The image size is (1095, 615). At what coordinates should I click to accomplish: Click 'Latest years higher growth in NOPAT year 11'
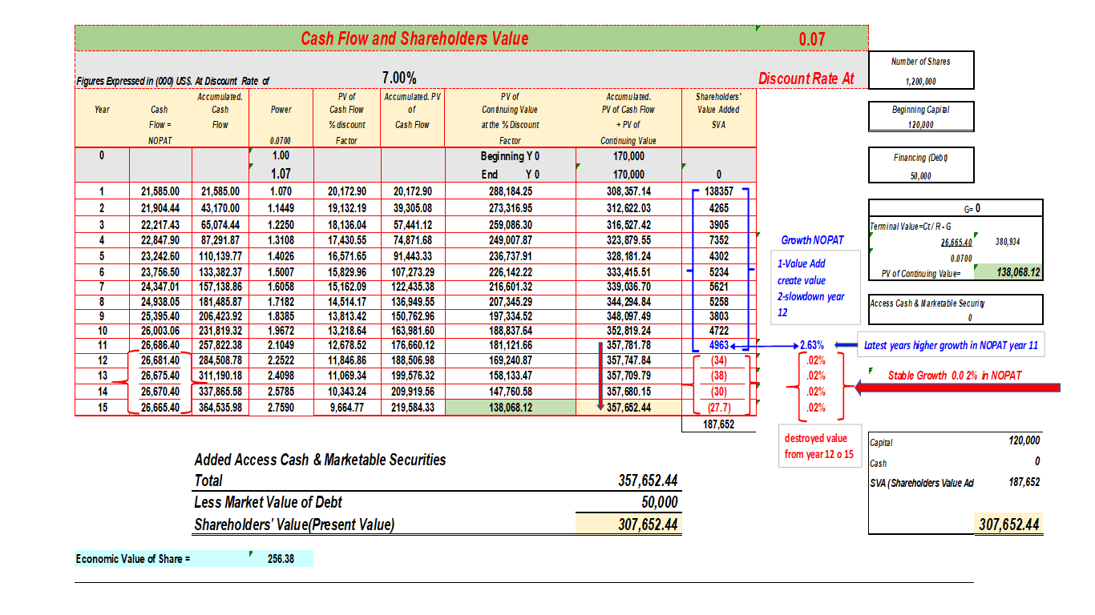(x=951, y=345)
